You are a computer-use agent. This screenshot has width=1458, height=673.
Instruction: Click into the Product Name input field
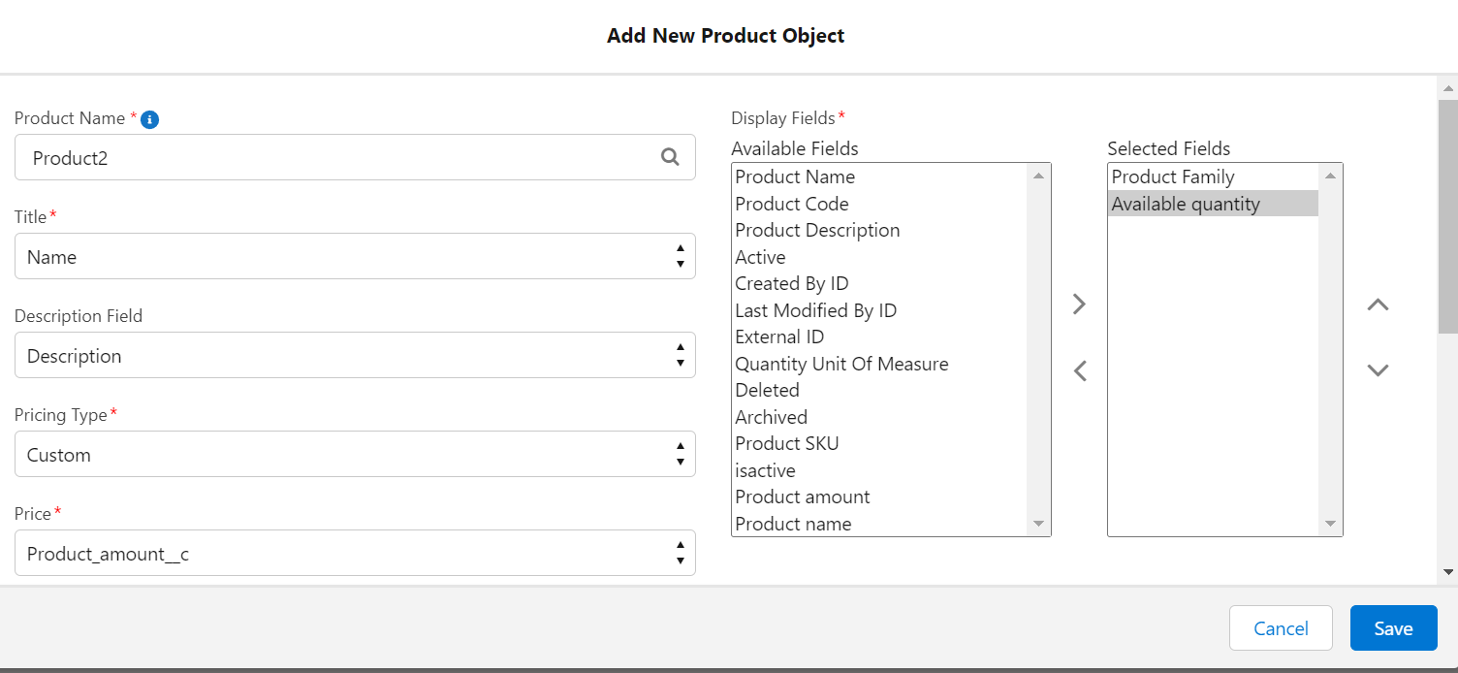(339, 157)
